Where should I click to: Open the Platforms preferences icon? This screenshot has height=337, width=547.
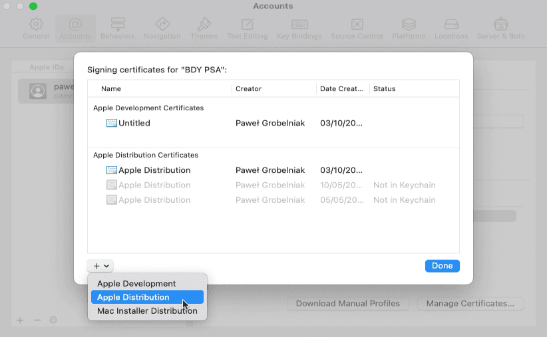(409, 25)
